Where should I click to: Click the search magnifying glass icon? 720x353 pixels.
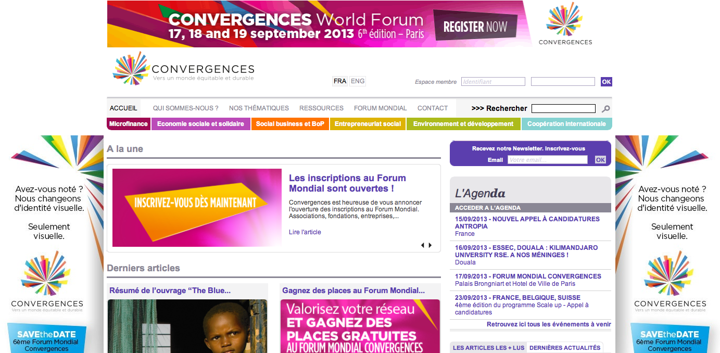tap(605, 109)
